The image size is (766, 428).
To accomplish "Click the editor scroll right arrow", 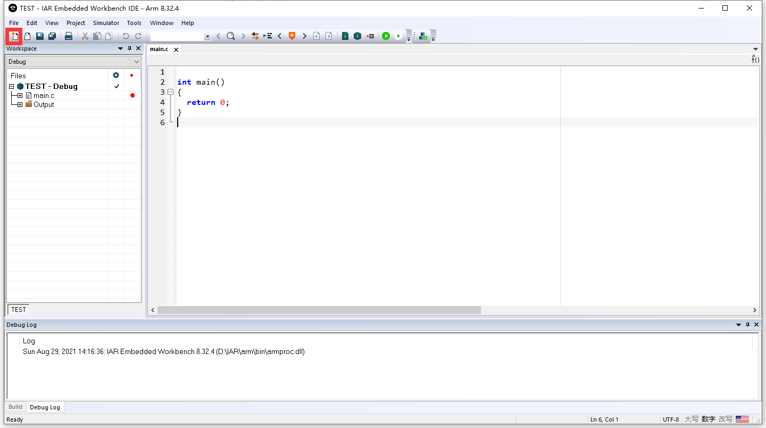I will pos(755,310).
